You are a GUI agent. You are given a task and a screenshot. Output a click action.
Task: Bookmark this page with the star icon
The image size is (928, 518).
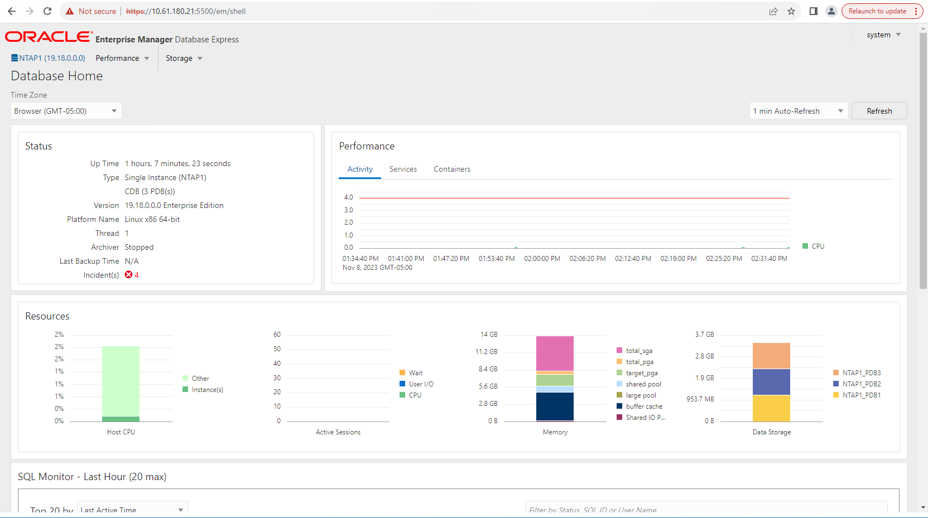(791, 11)
